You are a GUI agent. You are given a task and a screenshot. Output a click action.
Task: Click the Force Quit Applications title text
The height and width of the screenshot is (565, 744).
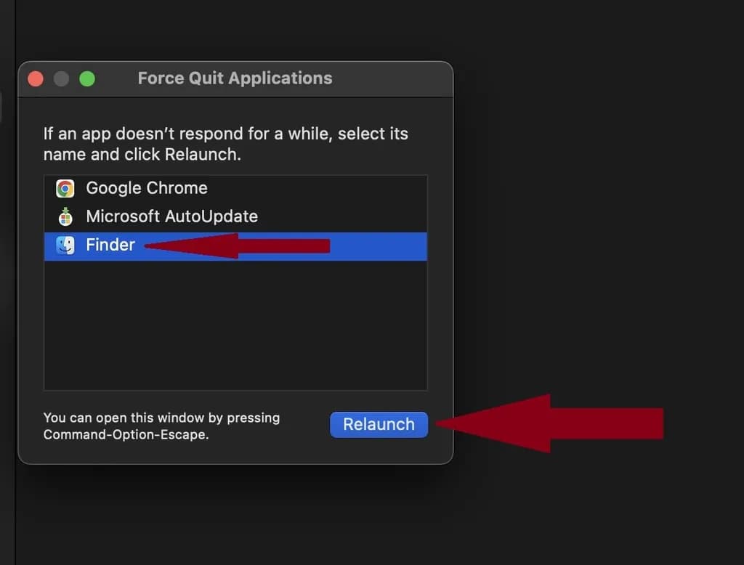235,78
